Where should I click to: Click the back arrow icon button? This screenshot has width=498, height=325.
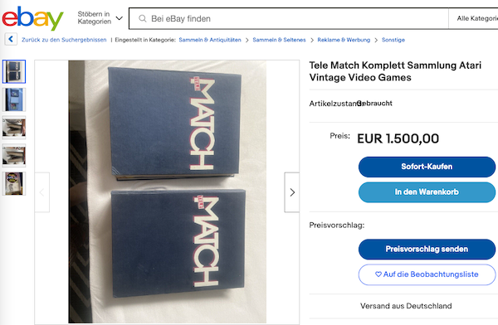click(x=11, y=39)
